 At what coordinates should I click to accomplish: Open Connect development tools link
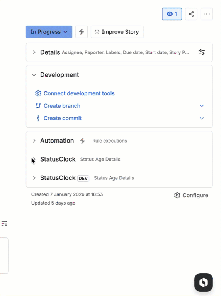[79, 93]
